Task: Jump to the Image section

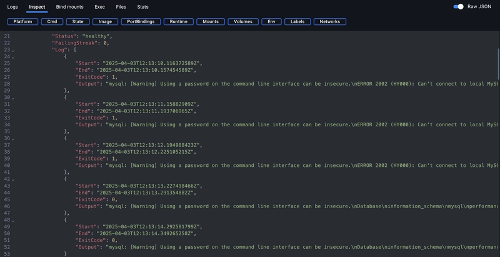Action: (105, 22)
